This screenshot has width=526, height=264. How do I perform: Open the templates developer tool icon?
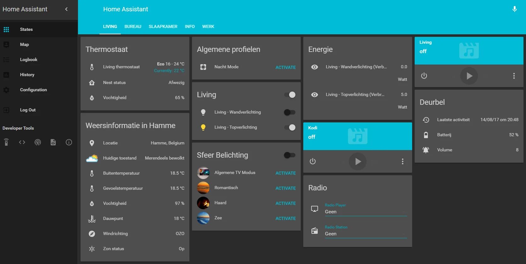[x=53, y=142]
